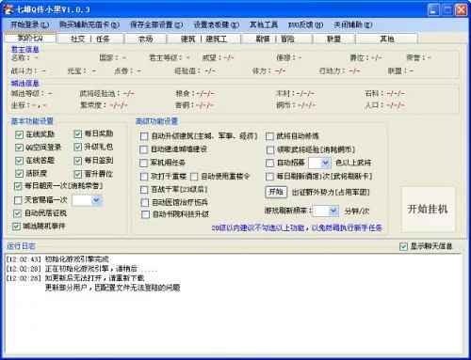Expand the 游戏刷新频率 dropdown
Viewport: 471px width, 360px height.
point(333,211)
